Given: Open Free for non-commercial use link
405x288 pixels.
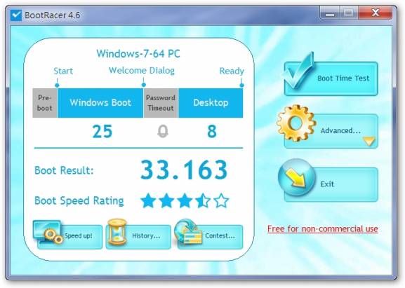Looking at the screenshot, I should [x=323, y=228].
